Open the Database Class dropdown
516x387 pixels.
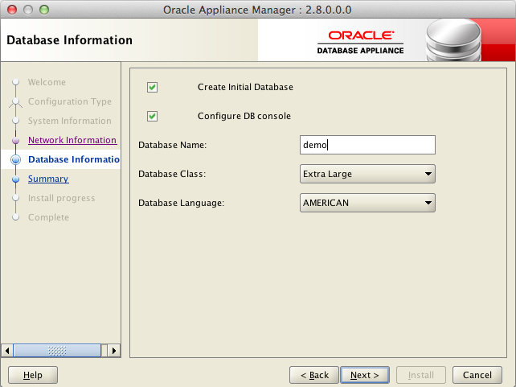(367, 174)
